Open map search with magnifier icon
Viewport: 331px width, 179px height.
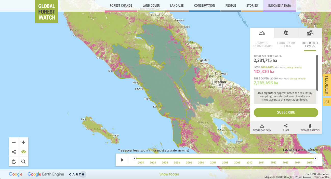coord(24,162)
